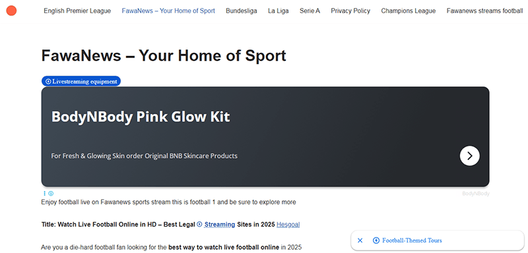Click the icon before the Streaming link

(x=199, y=224)
